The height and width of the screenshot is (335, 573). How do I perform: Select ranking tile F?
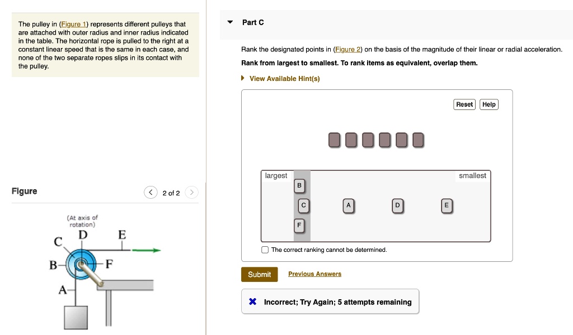point(299,226)
